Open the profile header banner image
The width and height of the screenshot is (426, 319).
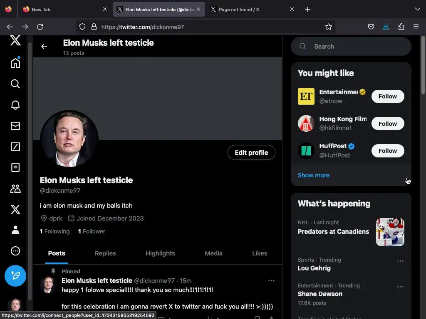[158, 99]
